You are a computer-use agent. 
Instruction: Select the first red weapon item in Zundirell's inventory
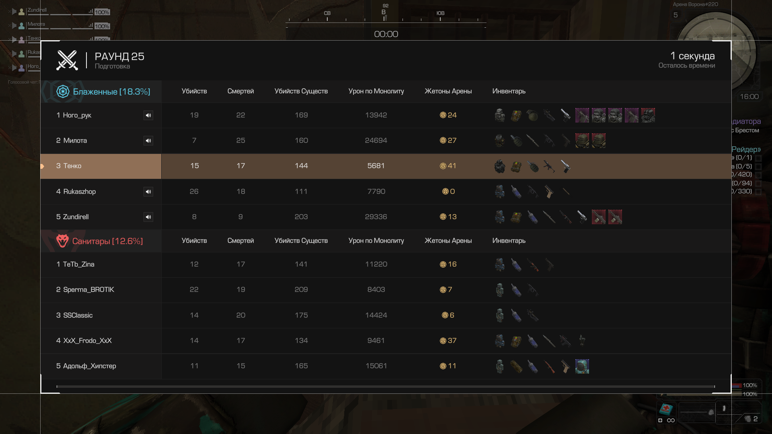[x=598, y=217]
